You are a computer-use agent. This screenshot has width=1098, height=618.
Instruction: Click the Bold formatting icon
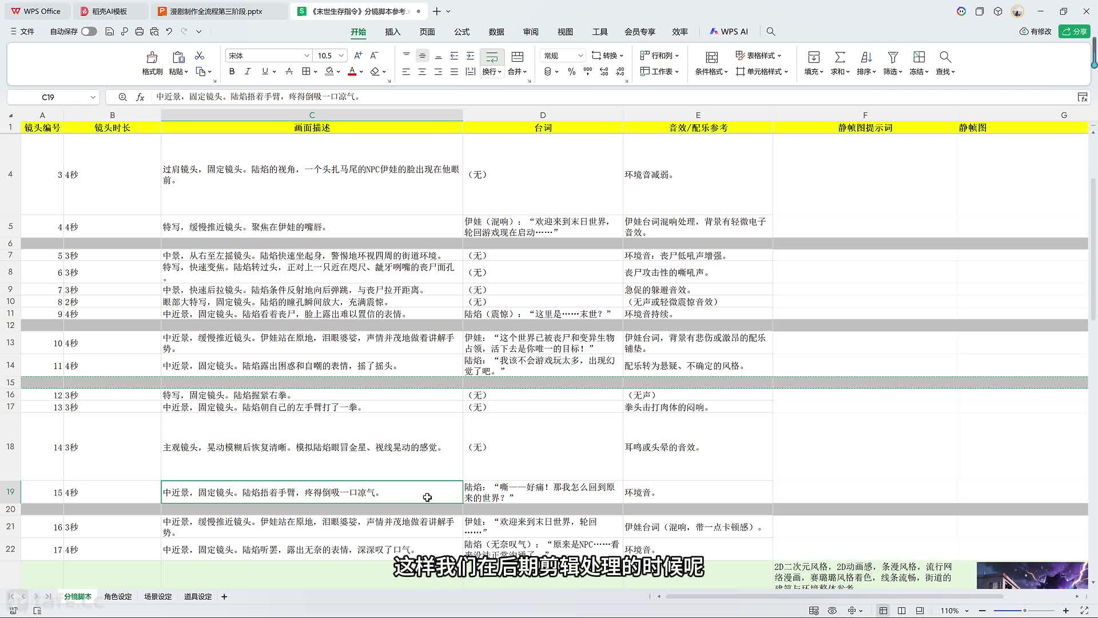[x=232, y=72]
